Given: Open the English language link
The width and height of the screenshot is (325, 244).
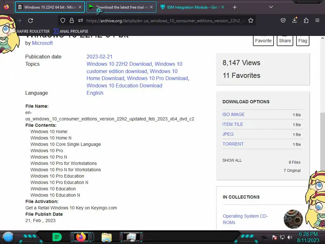Looking at the screenshot, I should (95, 93).
